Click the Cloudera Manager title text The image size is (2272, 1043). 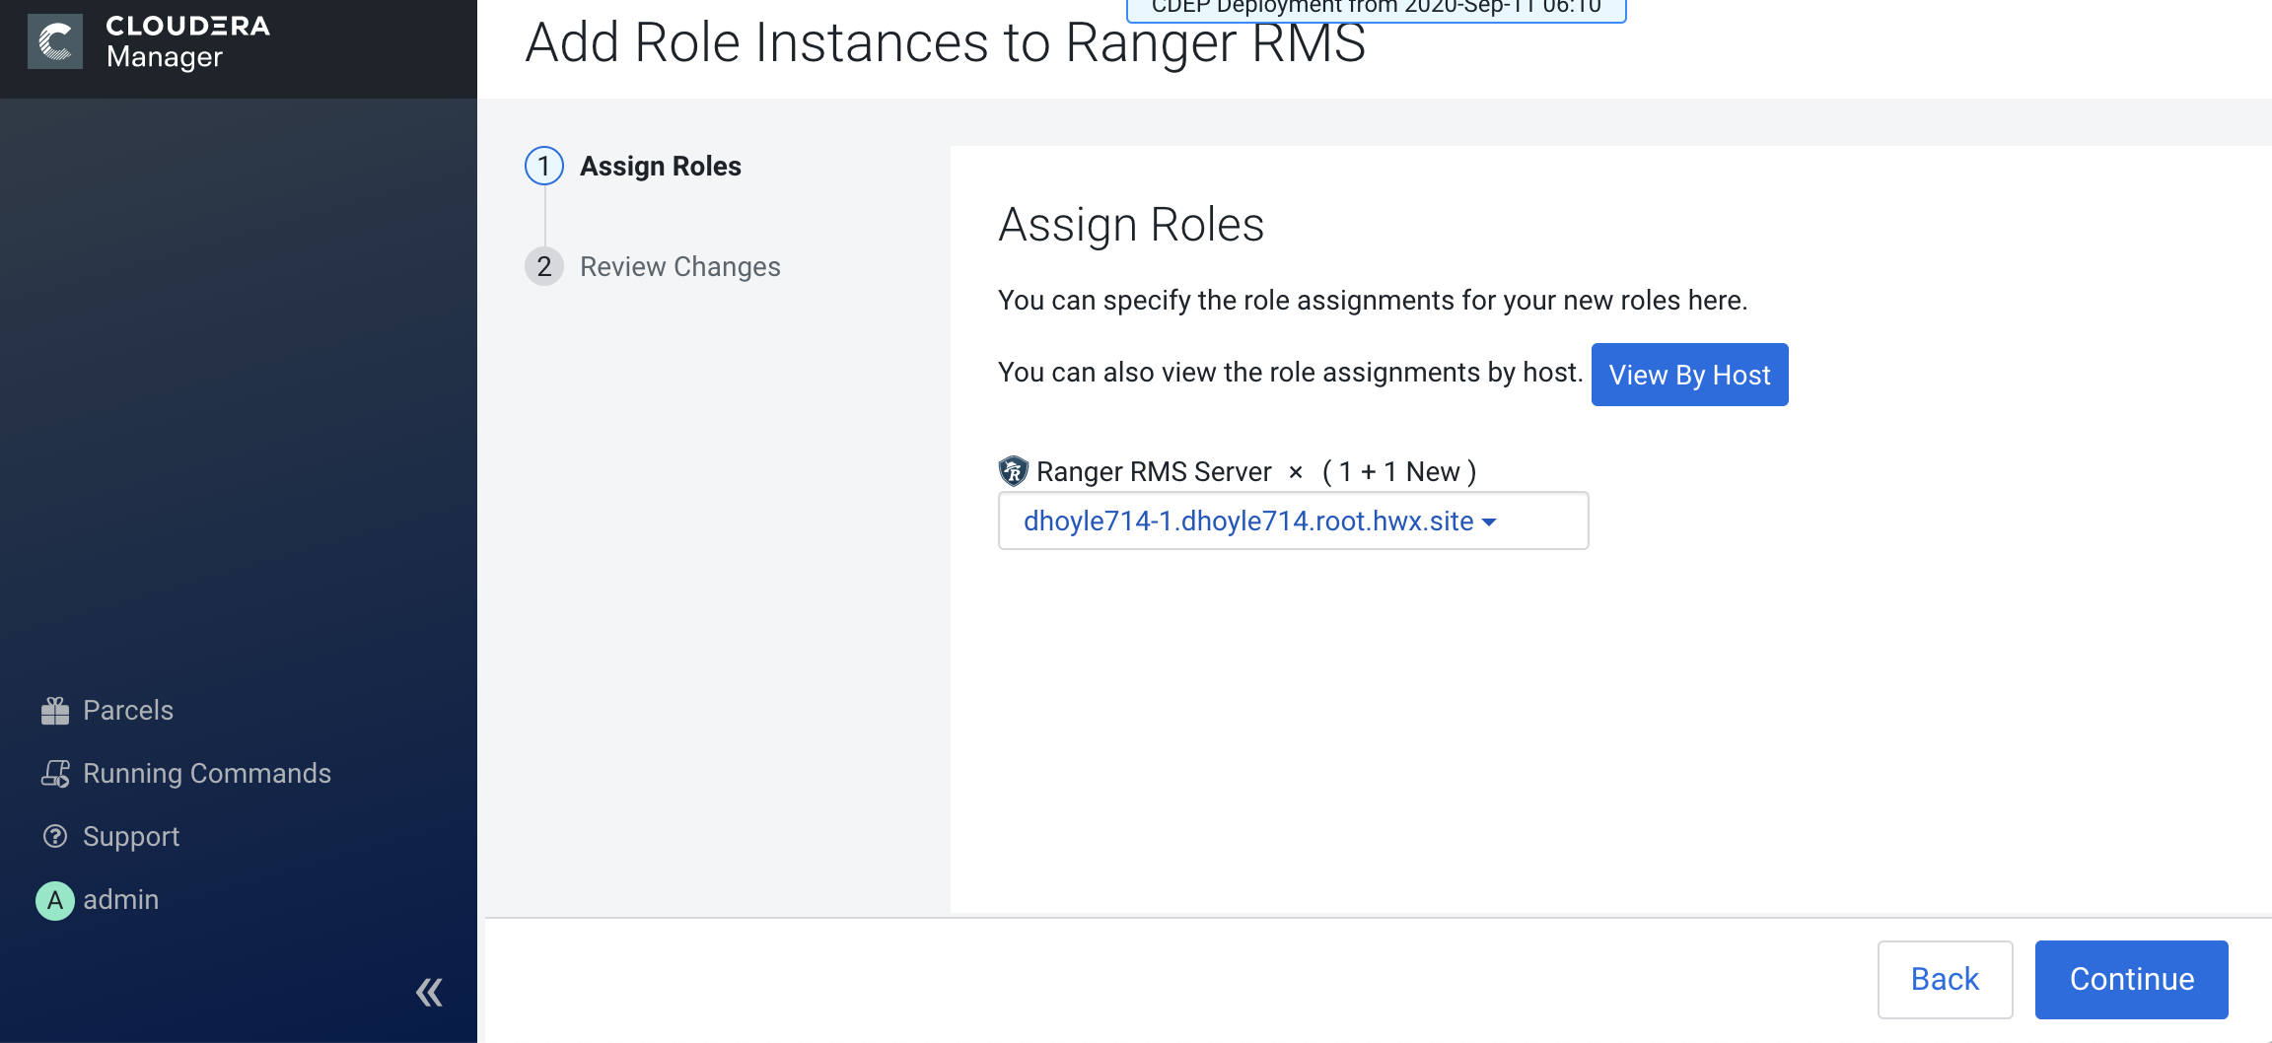187,42
